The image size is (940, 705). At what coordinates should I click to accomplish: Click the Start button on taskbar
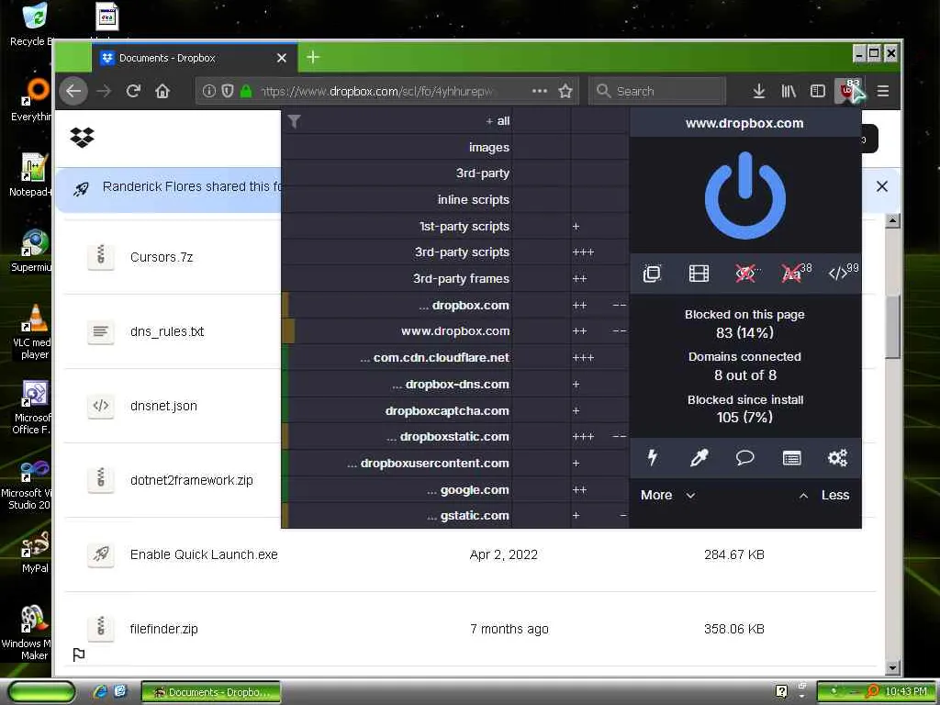coord(41,692)
